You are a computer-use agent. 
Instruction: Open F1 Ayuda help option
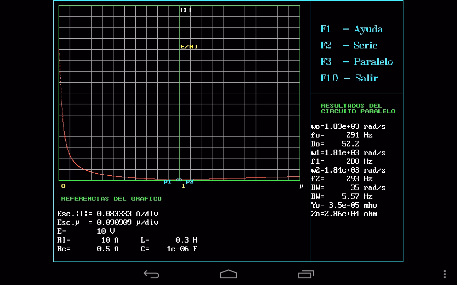click(x=351, y=29)
